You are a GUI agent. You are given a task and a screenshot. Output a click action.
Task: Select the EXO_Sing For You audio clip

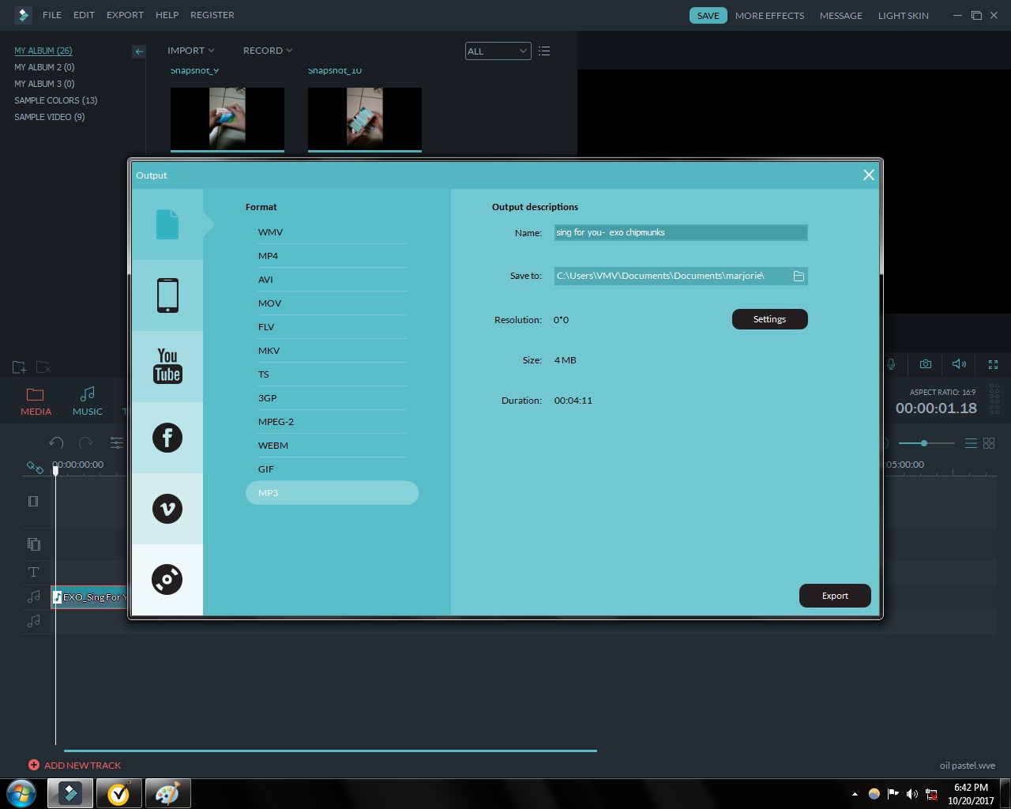89,597
